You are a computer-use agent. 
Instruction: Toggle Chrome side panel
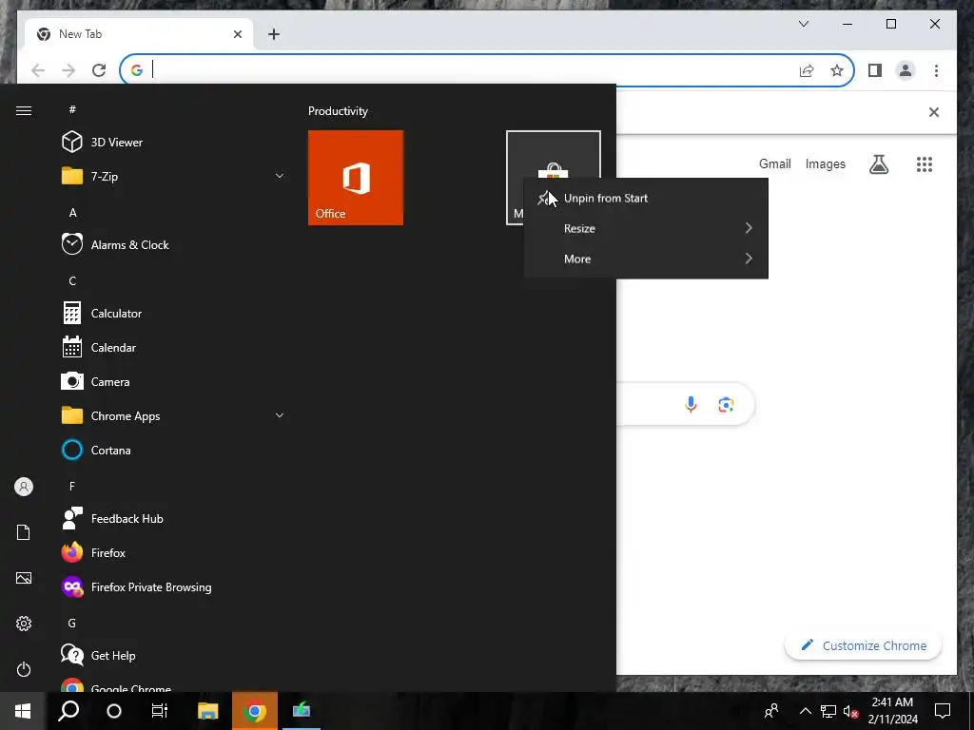[x=875, y=70]
